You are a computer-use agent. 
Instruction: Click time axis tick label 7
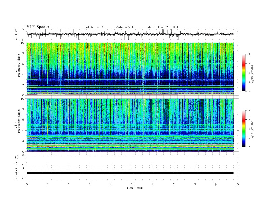pyautogui.click(x=174, y=184)
